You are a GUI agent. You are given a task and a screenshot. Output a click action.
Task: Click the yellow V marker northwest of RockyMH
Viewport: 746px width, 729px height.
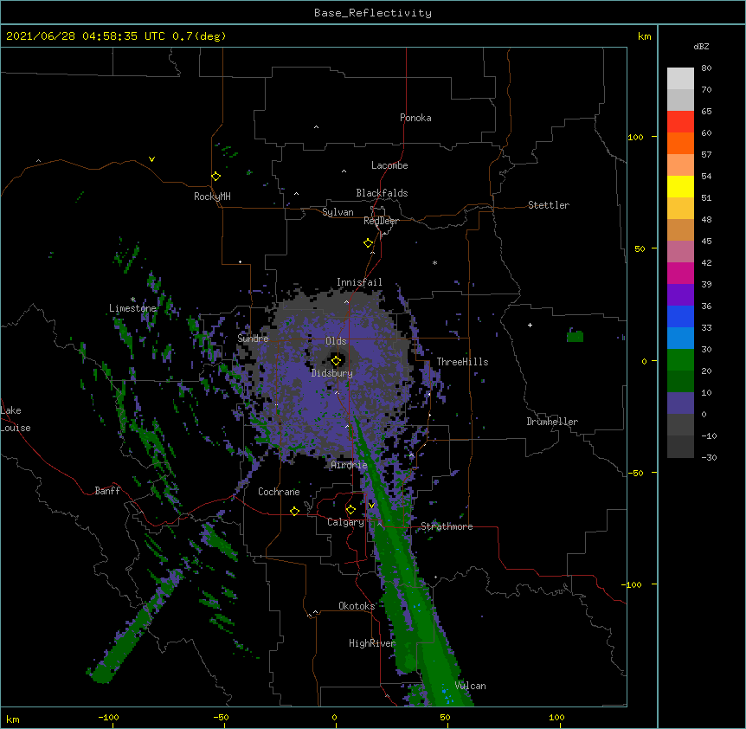[151, 159]
